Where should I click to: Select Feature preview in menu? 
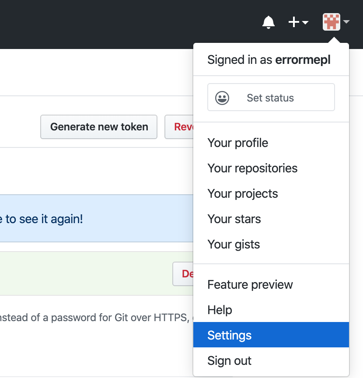point(250,285)
